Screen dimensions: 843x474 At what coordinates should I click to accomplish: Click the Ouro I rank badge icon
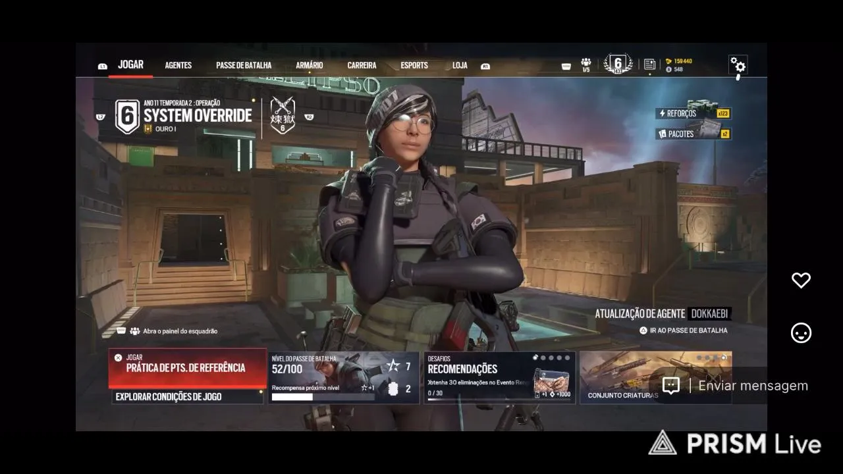pyautogui.click(x=148, y=129)
